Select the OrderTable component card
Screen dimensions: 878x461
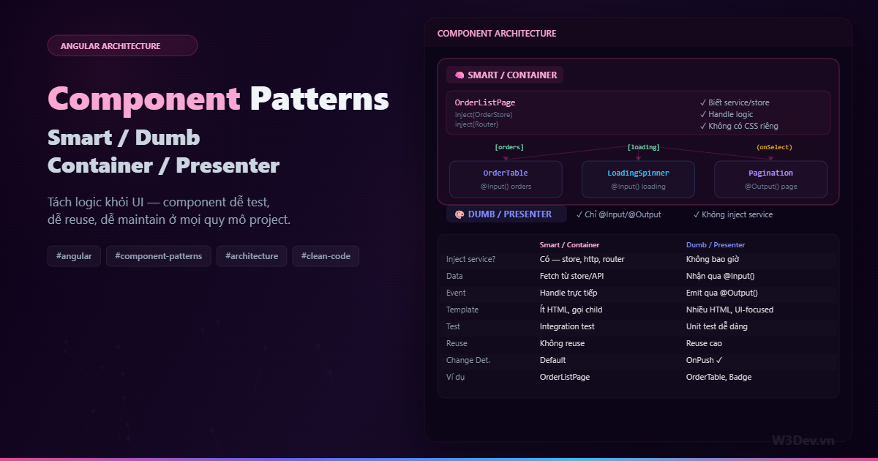pos(505,179)
